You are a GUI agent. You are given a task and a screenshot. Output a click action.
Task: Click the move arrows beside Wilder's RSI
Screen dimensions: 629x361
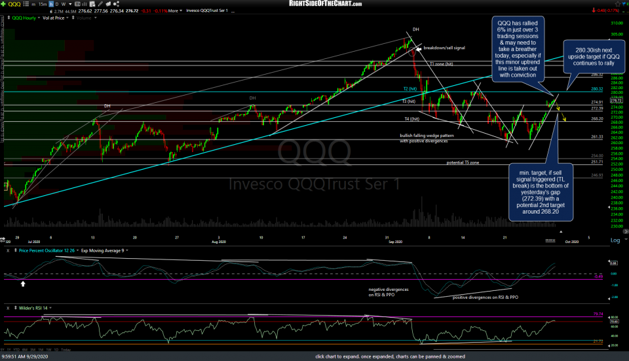tap(16, 308)
